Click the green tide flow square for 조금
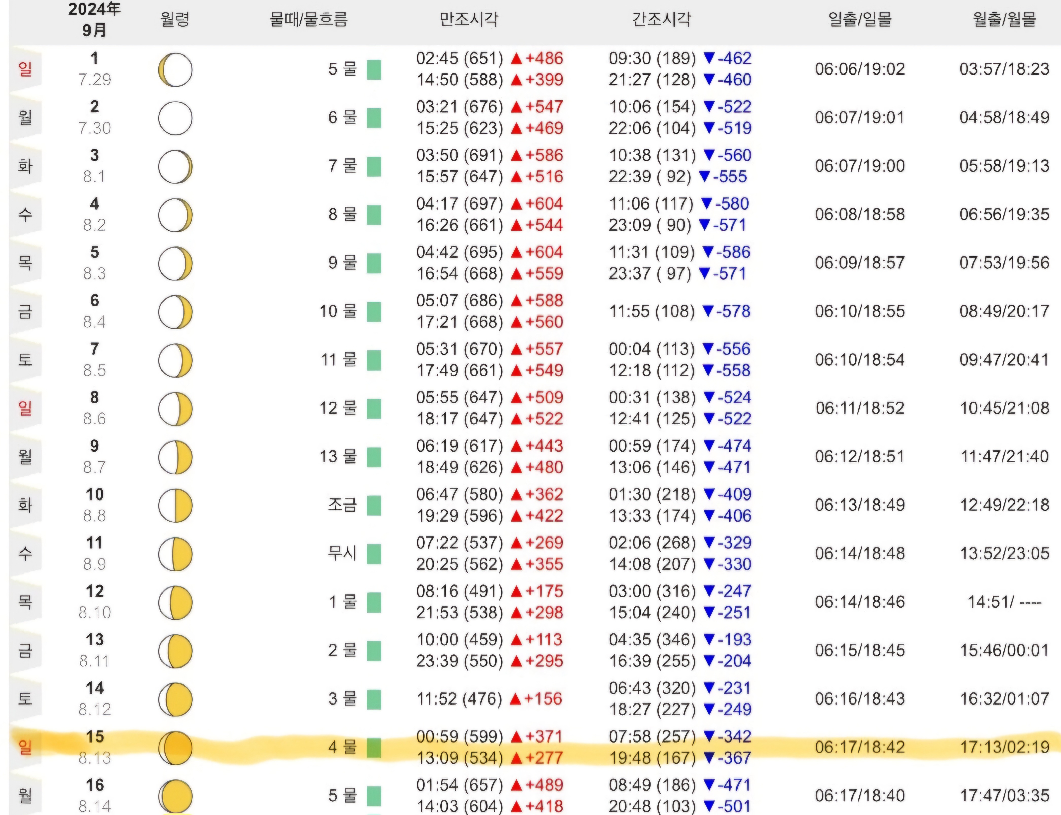 point(374,506)
